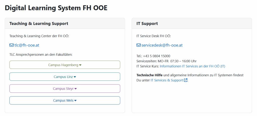The width and height of the screenshot is (257, 116).
Task: Open Informationen IT Services an der FH OÖ course
Action: 192,66
